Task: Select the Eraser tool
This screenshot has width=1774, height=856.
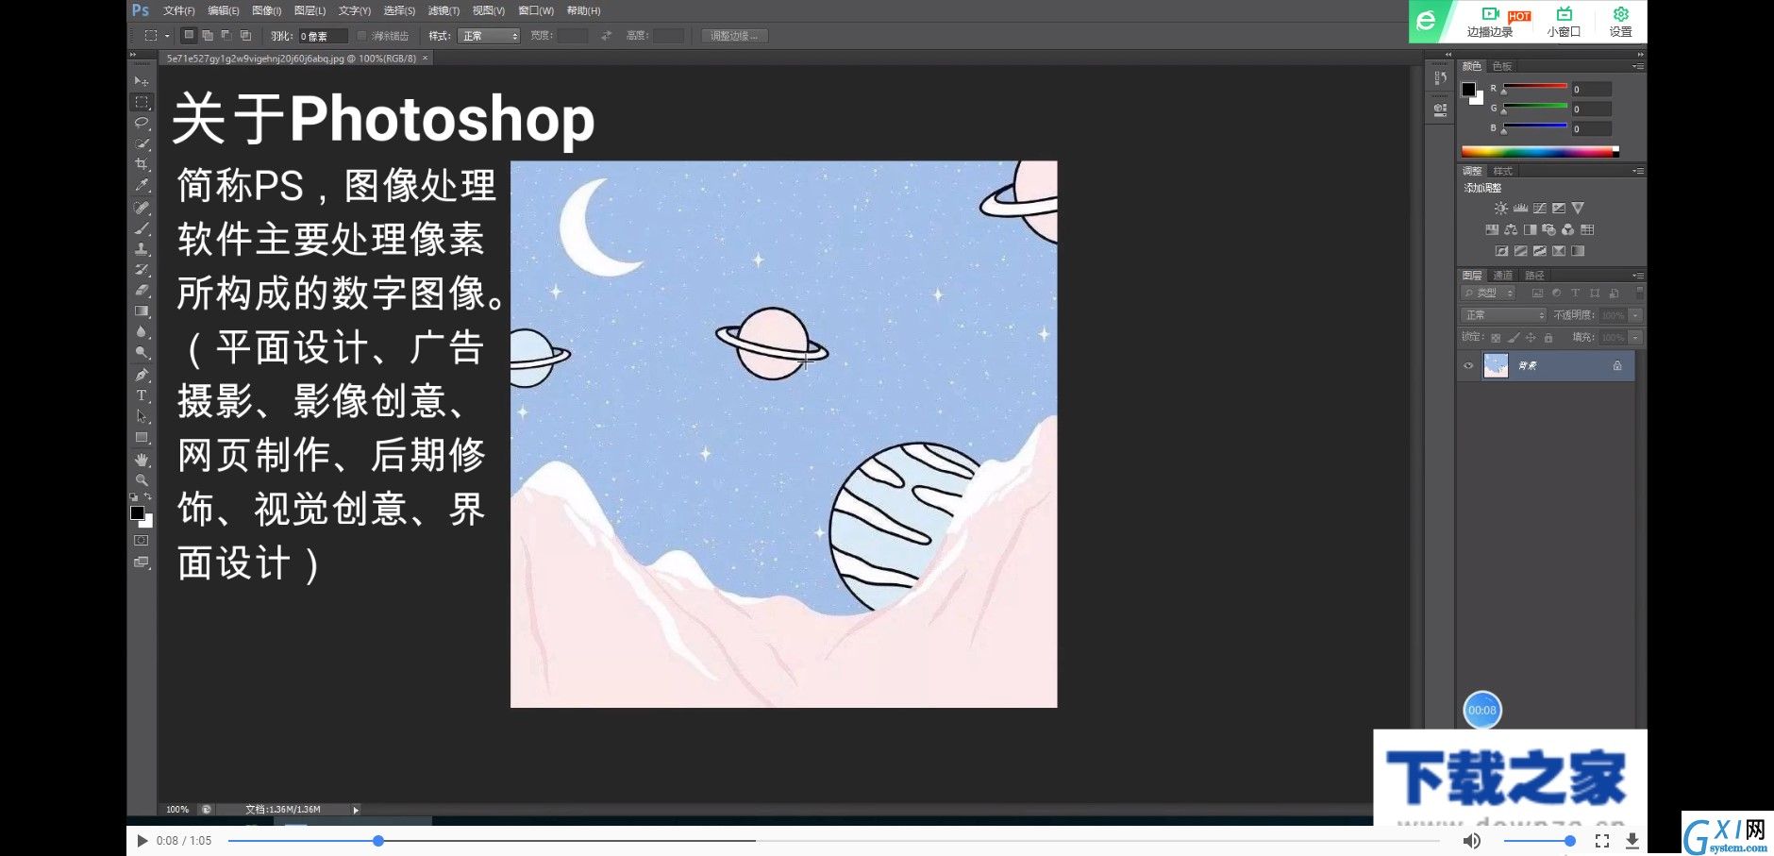Action: click(142, 291)
